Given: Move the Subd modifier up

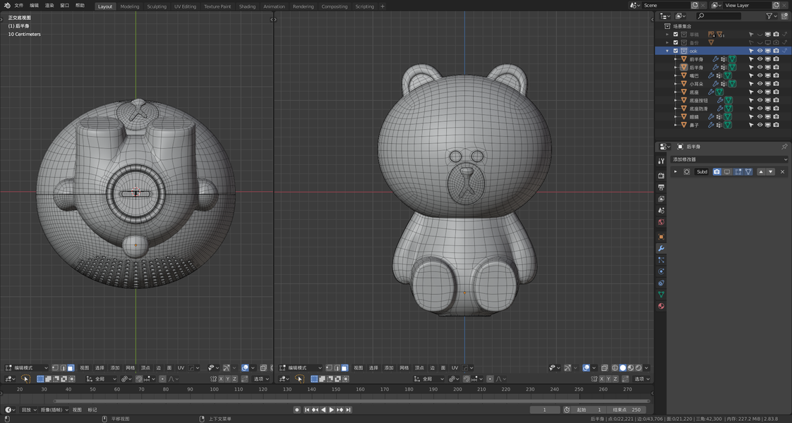Looking at the screenshot, I should [761, 172].
